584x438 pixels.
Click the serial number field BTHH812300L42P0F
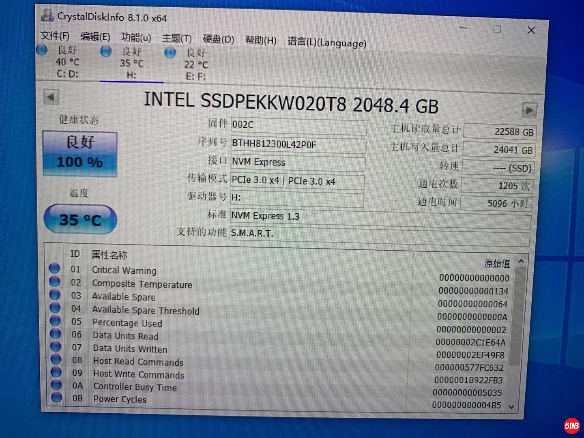click(298, 145)
